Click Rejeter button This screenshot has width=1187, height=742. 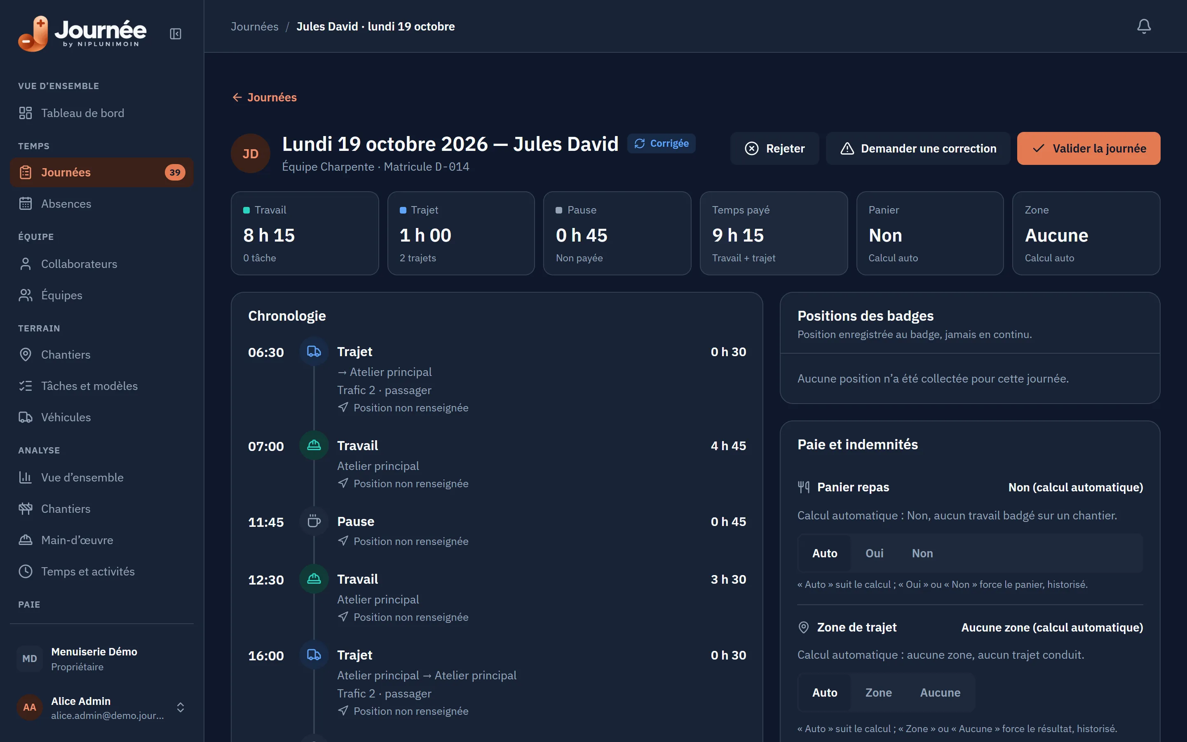coord(774,148)
